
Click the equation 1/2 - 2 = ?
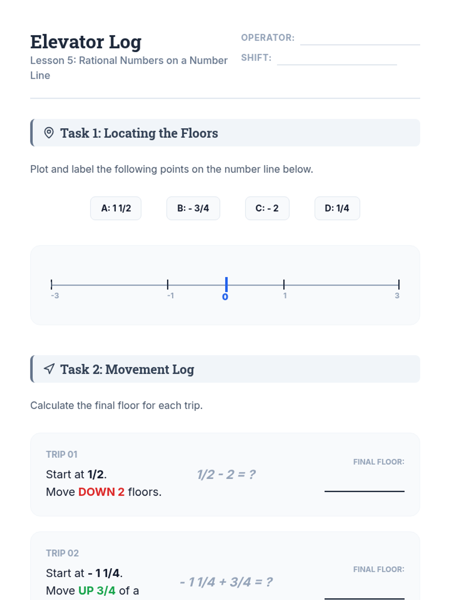pos(226,475)
